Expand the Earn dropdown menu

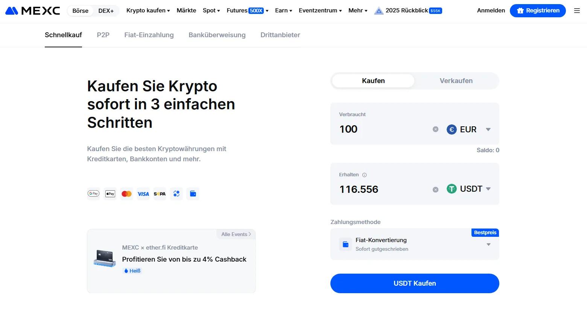coord(284,11)
